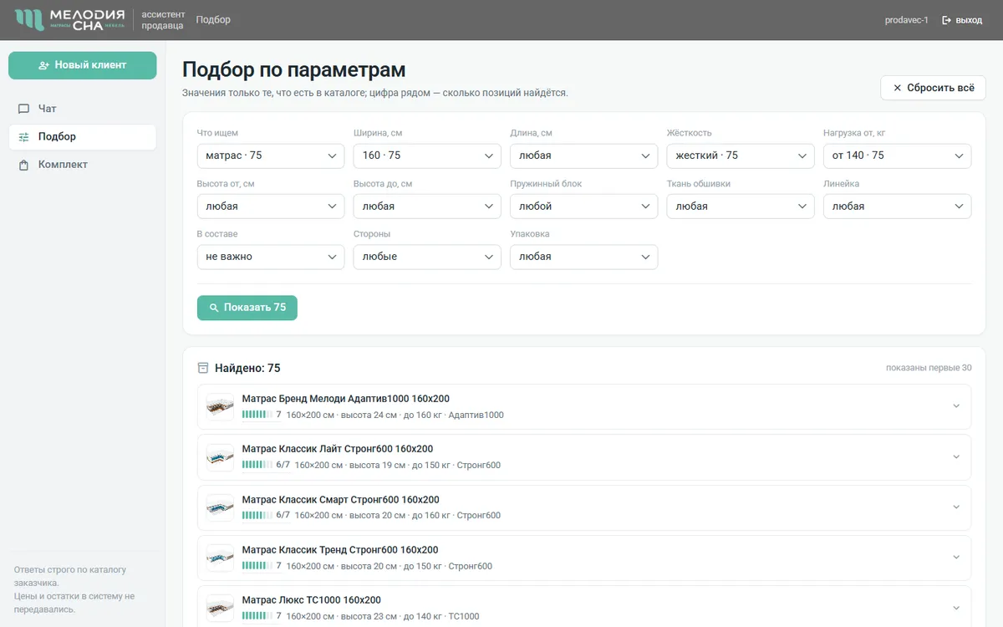Viewport: 1003px width, 627px height.
Task: Click the ассистент продавца header label
Action: tap(163, 20)
